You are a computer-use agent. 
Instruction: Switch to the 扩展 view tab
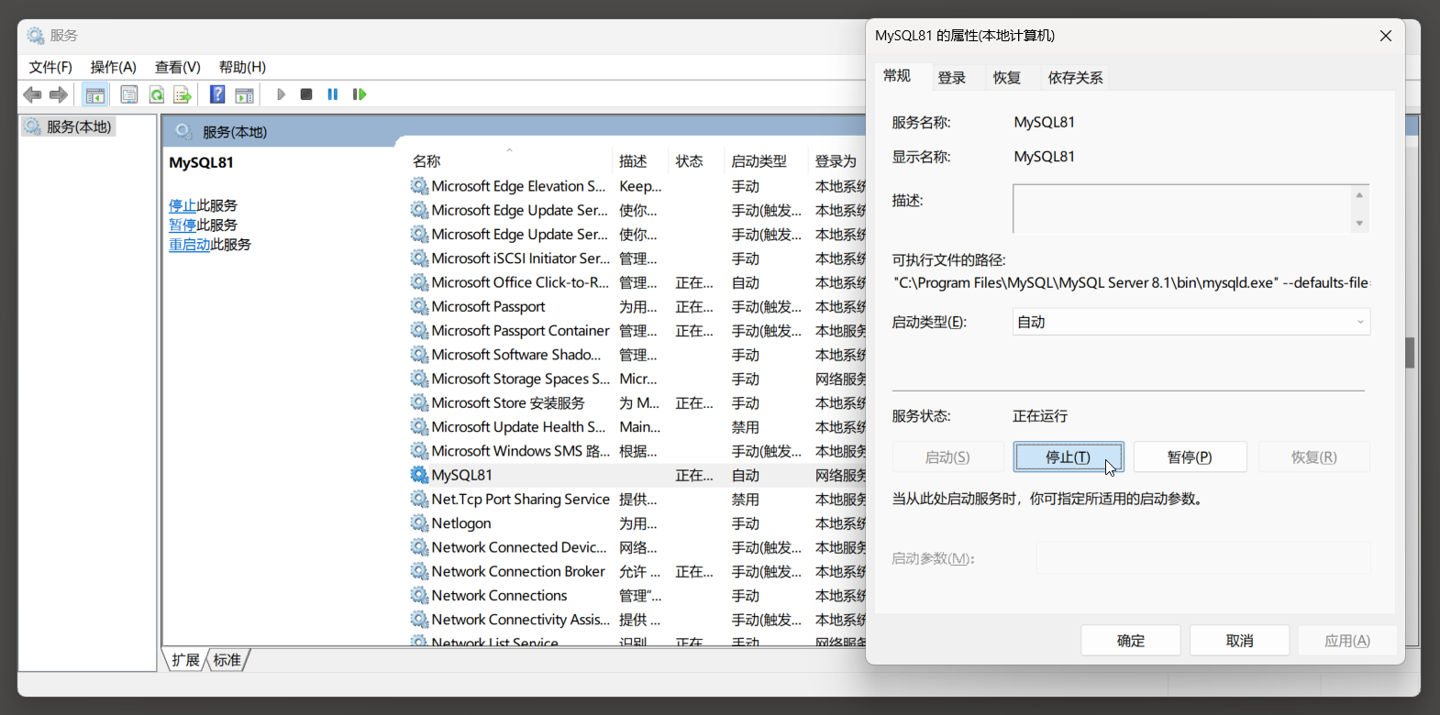(x=185, y=660)
